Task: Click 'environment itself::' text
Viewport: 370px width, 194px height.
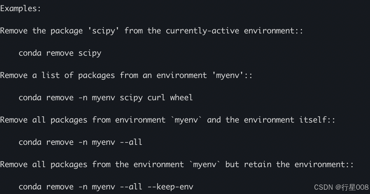Action: (x=289, y=120)
